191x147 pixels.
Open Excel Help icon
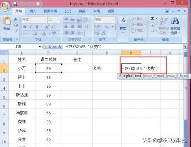(167, 11)
